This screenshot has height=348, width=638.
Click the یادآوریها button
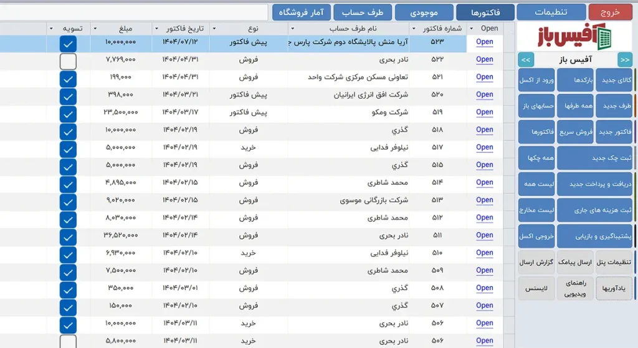[x=614, y=289]
